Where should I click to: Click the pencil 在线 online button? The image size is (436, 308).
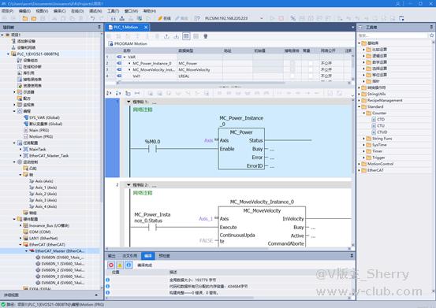(x=164, y=18)
